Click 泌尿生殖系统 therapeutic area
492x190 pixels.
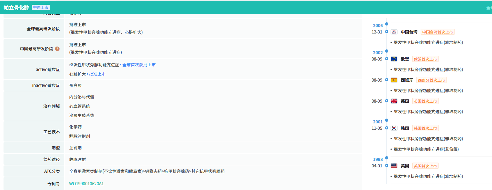(x=82, y=115)
